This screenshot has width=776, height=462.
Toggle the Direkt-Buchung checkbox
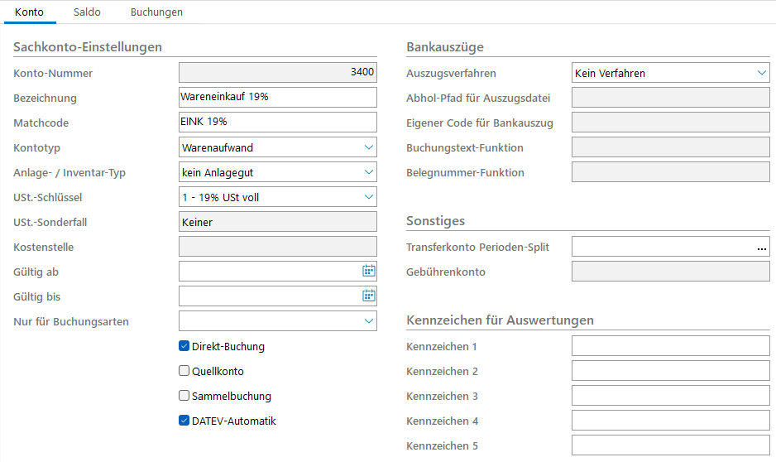(184, 347)
